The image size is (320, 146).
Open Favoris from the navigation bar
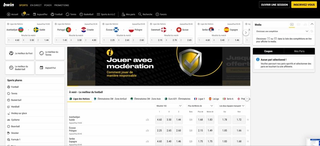tap(157, 14)
